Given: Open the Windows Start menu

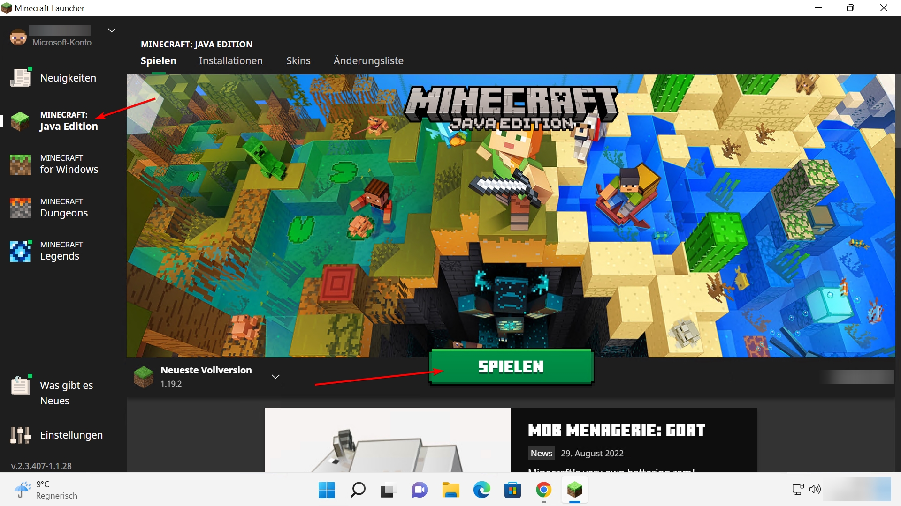Looking at the screenshot, I should [x=327, y=490].
